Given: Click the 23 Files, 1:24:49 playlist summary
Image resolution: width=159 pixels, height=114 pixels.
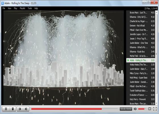Looking at the screenshot, I should pyautogui.click(x=151, y=9).
